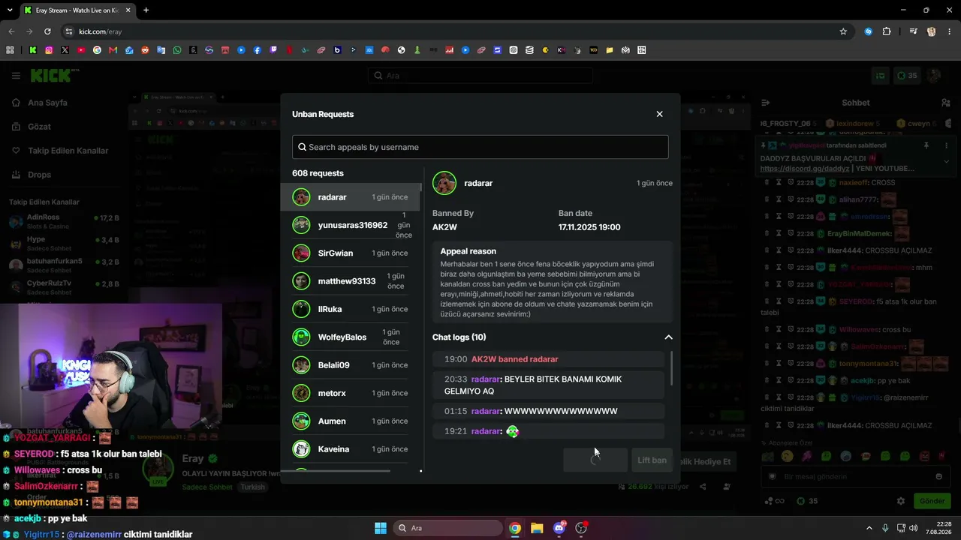Image resolution: width=961 pixels, height=540 pixels.
Task: Click the chat message input field
Action: point(855,476)
